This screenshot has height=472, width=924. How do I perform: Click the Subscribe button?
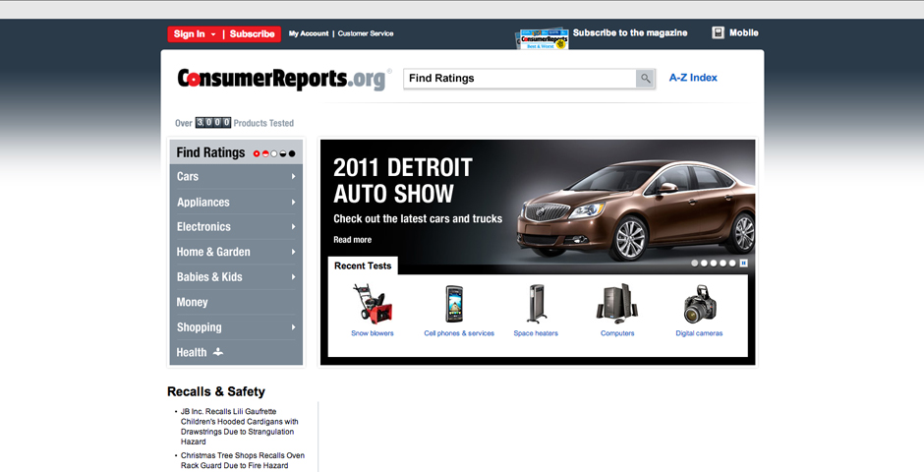[x=253, y=34]
